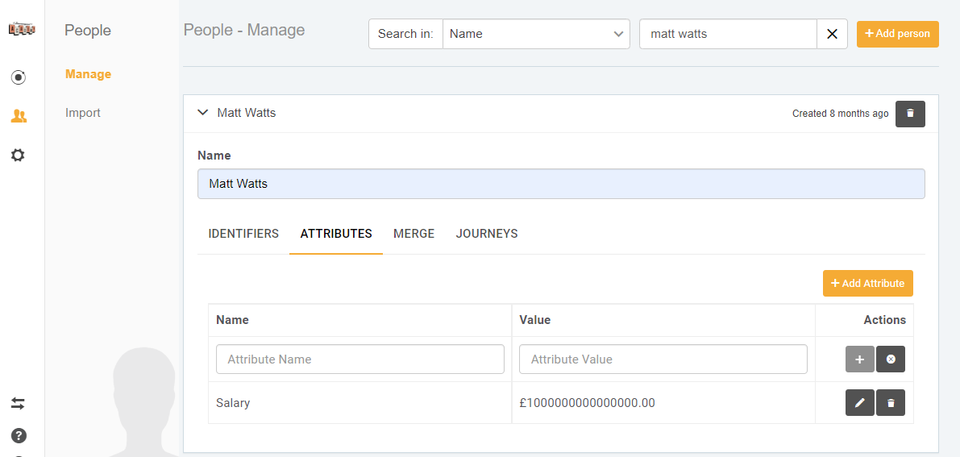
Task: Delete the Salary attribute row
Action: coord(891,403)
